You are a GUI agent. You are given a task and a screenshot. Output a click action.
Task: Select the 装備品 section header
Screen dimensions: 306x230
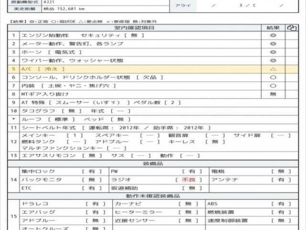153,163
